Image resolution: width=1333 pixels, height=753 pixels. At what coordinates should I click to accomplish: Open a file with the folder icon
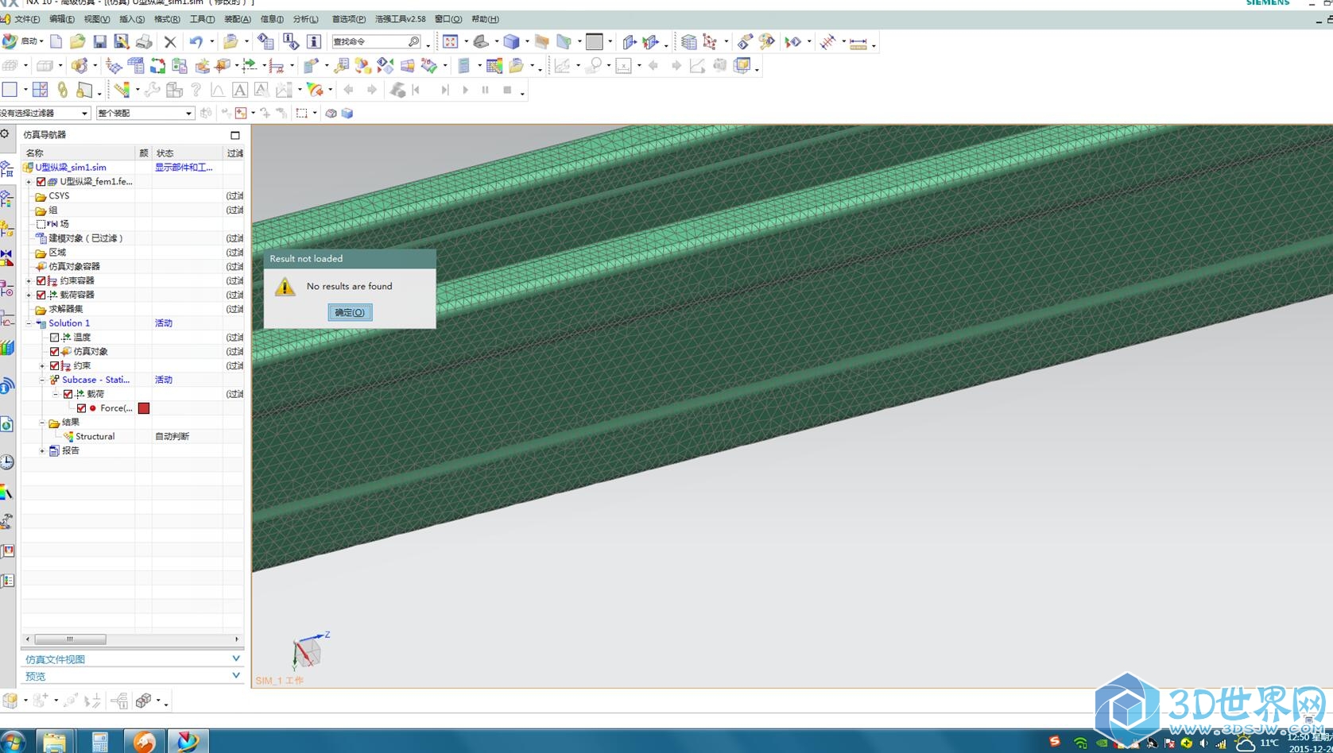[77, 41]
